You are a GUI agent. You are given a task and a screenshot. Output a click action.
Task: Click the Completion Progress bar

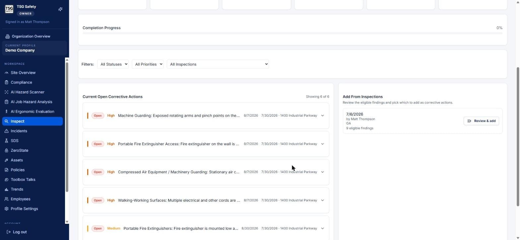292,33
